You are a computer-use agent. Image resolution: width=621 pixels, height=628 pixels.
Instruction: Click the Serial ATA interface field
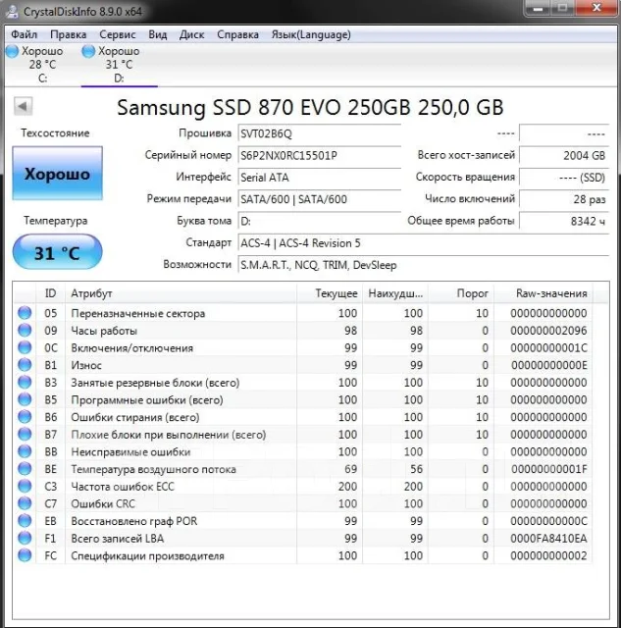(320, 178)
